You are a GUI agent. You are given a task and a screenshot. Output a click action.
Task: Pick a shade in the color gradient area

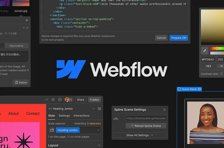click(x=213, y=27)
